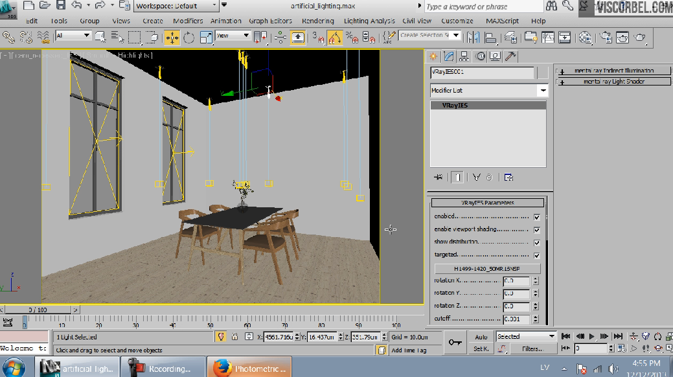Toggle Window/Crossing selection mode
Image resolution: width=673 pixels, height=377 pixels.
152,38
